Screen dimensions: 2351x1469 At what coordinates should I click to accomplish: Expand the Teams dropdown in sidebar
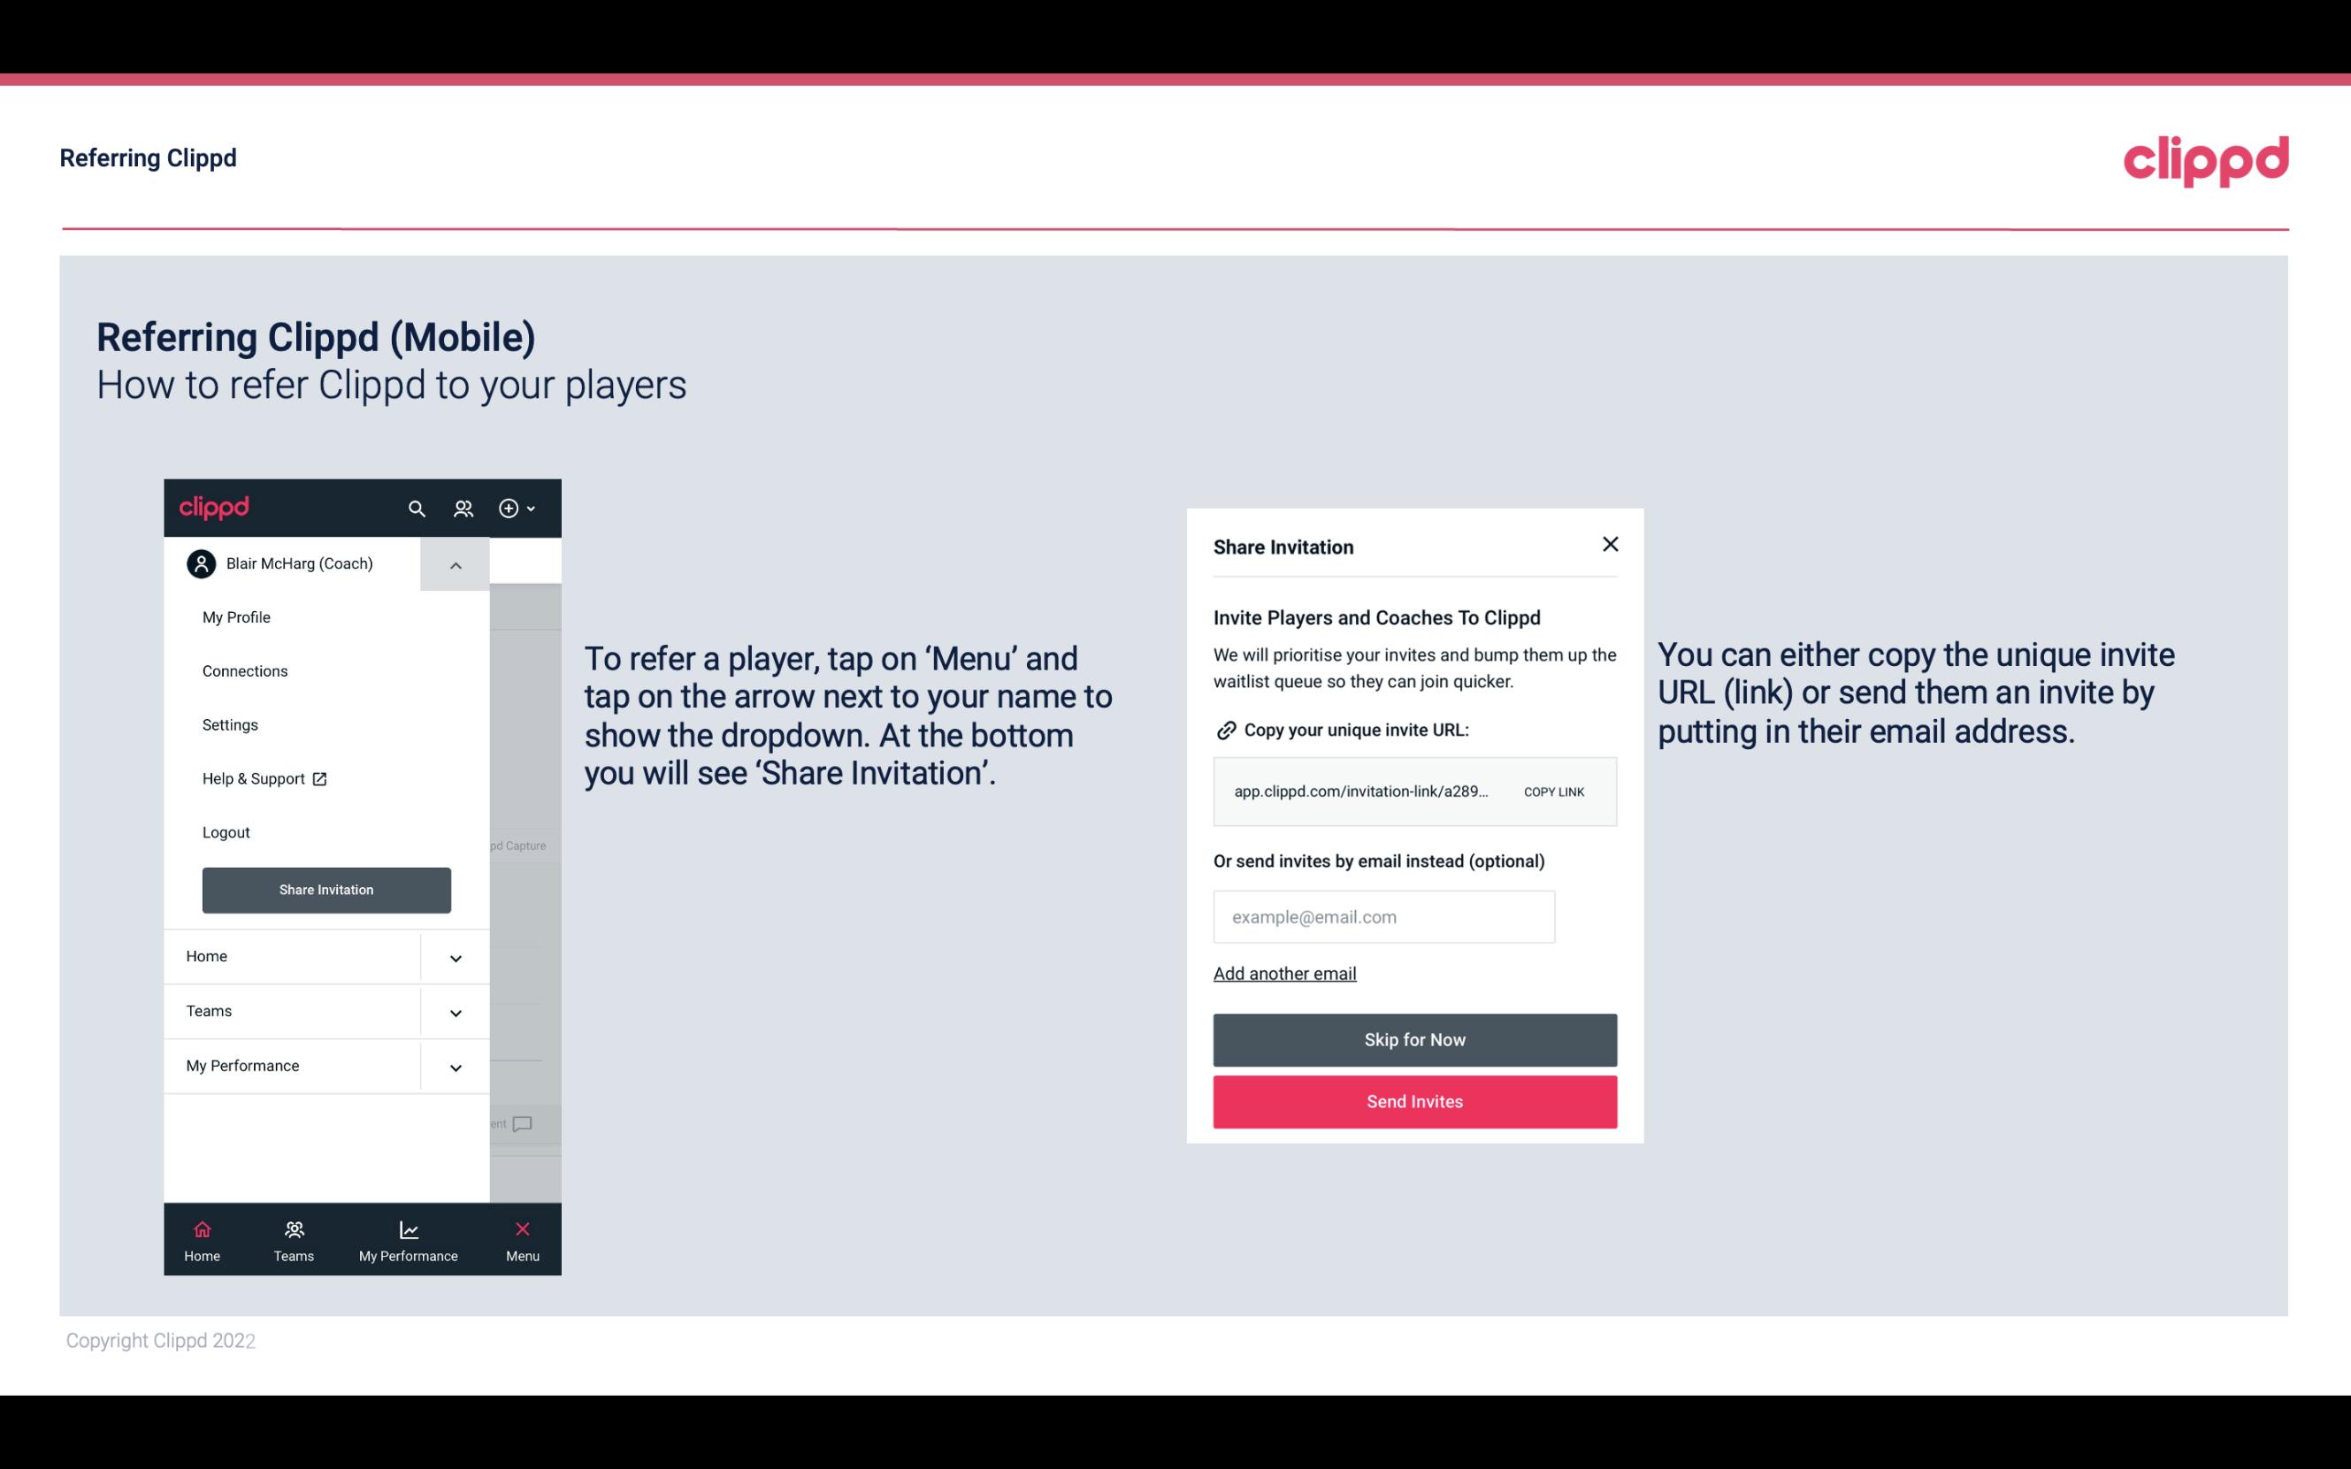[x=456, y=1012]
